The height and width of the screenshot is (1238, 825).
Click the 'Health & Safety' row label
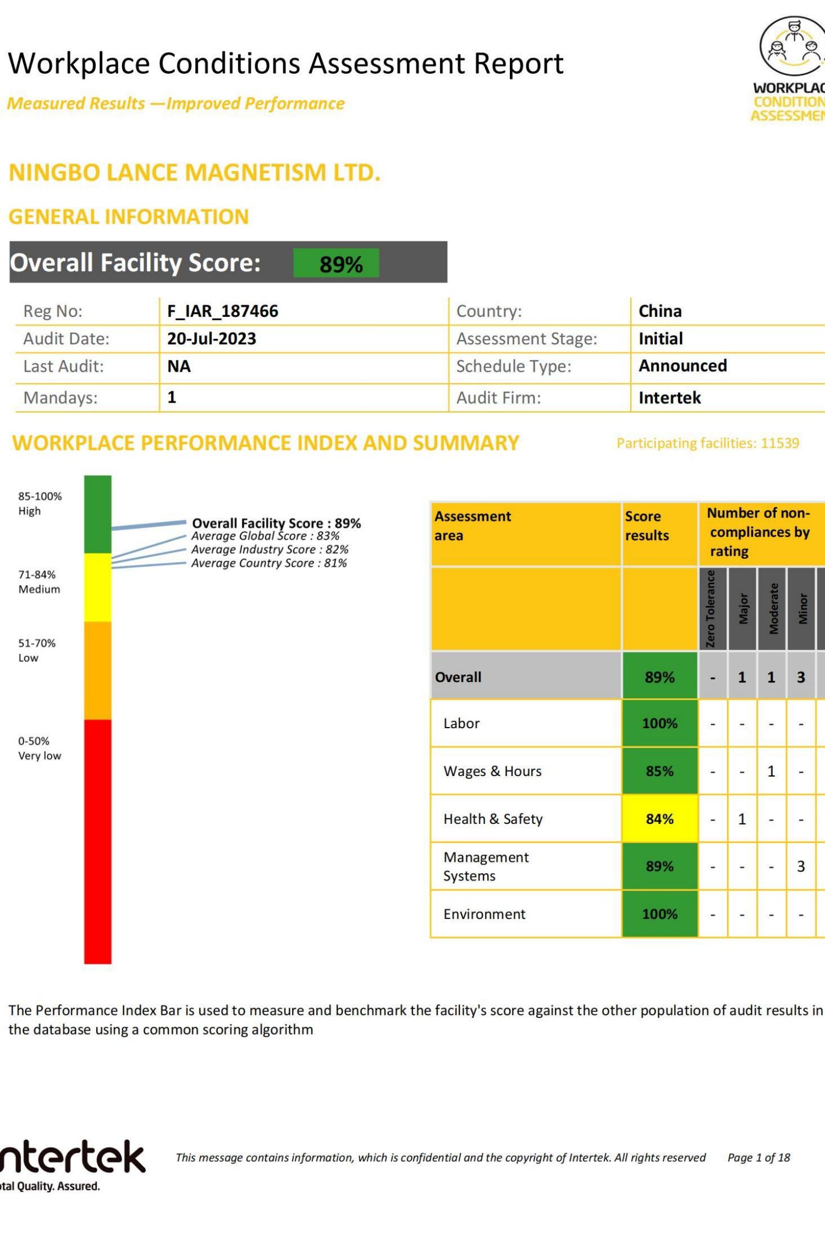(x=493, y=819)
